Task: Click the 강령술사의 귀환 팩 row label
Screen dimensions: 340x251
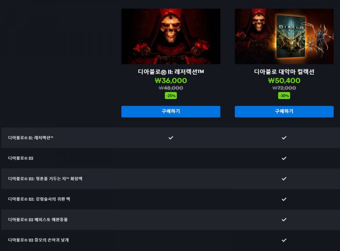Action: pyautogui.click(x=39, y=199)
